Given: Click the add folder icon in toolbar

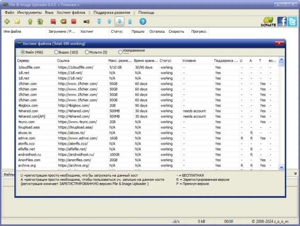Looking at the screenshot, I should (x=17, y=21).
